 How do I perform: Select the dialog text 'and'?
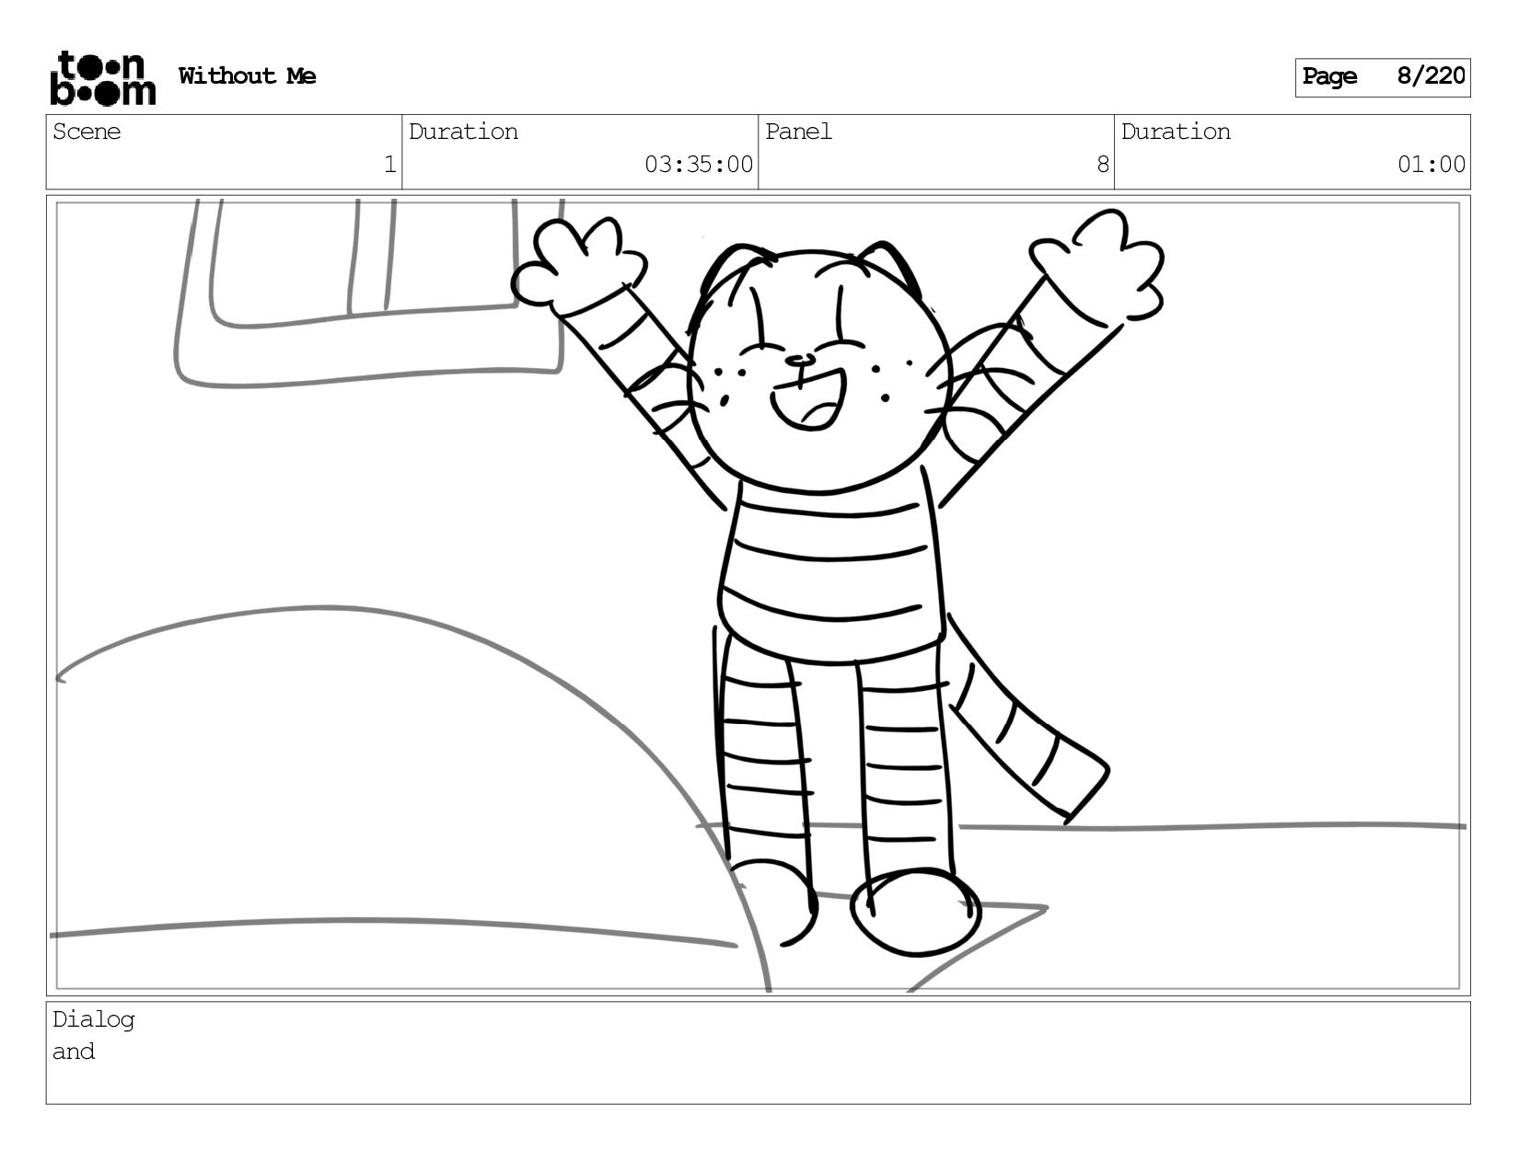point(74,1052)
